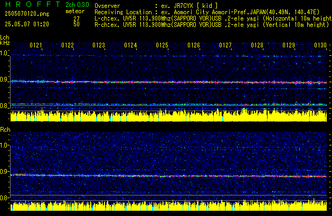Click the Lch yellow power histogram
The height and width of the screenshot is (216, 332).
168,115
